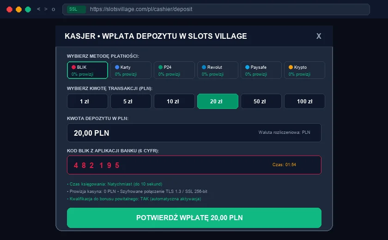Viewport: 388px width, 240px height.
Task: Confirm deposit with Potwierdź wpłatę button
Action: 194,218
